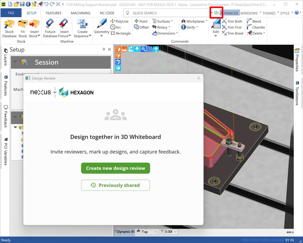The image size is (303, 243).
Task: Open the Properties side panel
Action: [297, 60]
